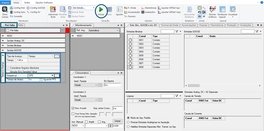Open the Harmônicas panel tab
The image size is (264, 131).
pos(217,25)
